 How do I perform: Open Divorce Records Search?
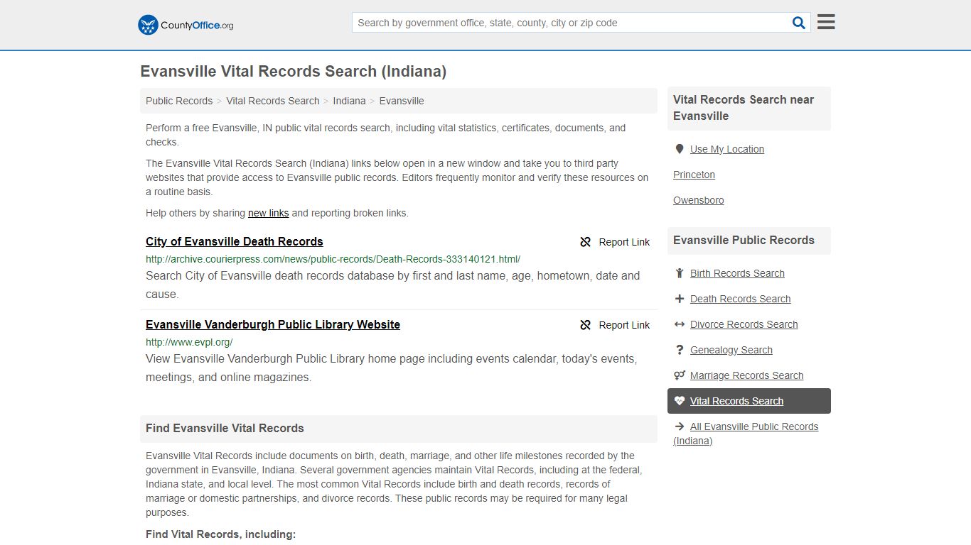(744, 324)
